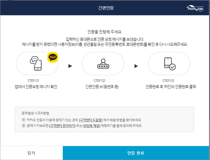The width and height of the screenshot is (210, 160).
Task: Click the phone with checkmark icon for STEP 03
Action: (170, 64)
